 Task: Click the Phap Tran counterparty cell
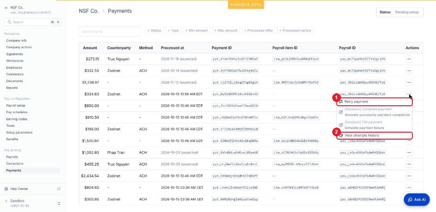click(116, 153)
